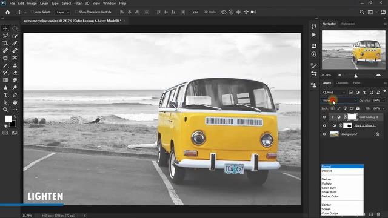
Task: Toggle layer filtering switch on or off
Action: (x=384, y=91)
